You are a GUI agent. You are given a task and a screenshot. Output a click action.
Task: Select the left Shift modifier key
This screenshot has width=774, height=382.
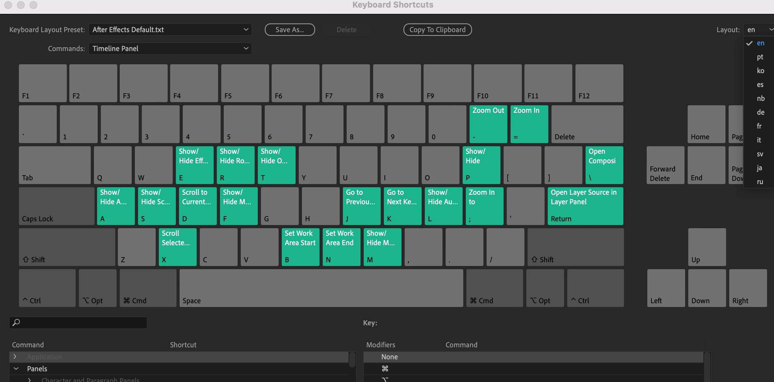click(x=67, y=247)
